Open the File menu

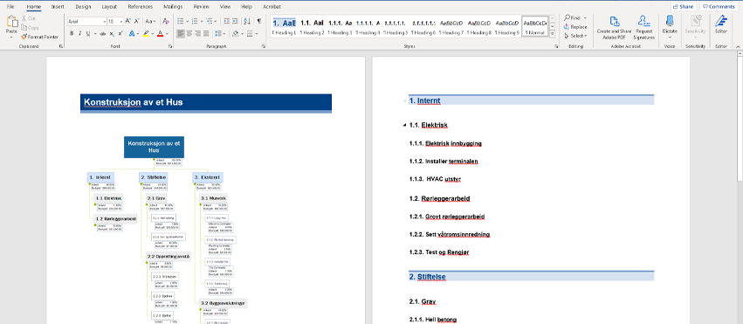tap(10, 7)
